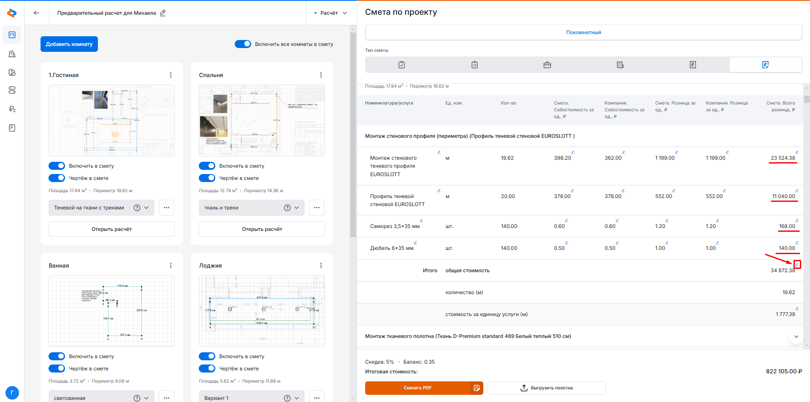This screenshot has height=402, width=810.
Task: Open three-dot menu for Спальня room
Action: [321, 75]
